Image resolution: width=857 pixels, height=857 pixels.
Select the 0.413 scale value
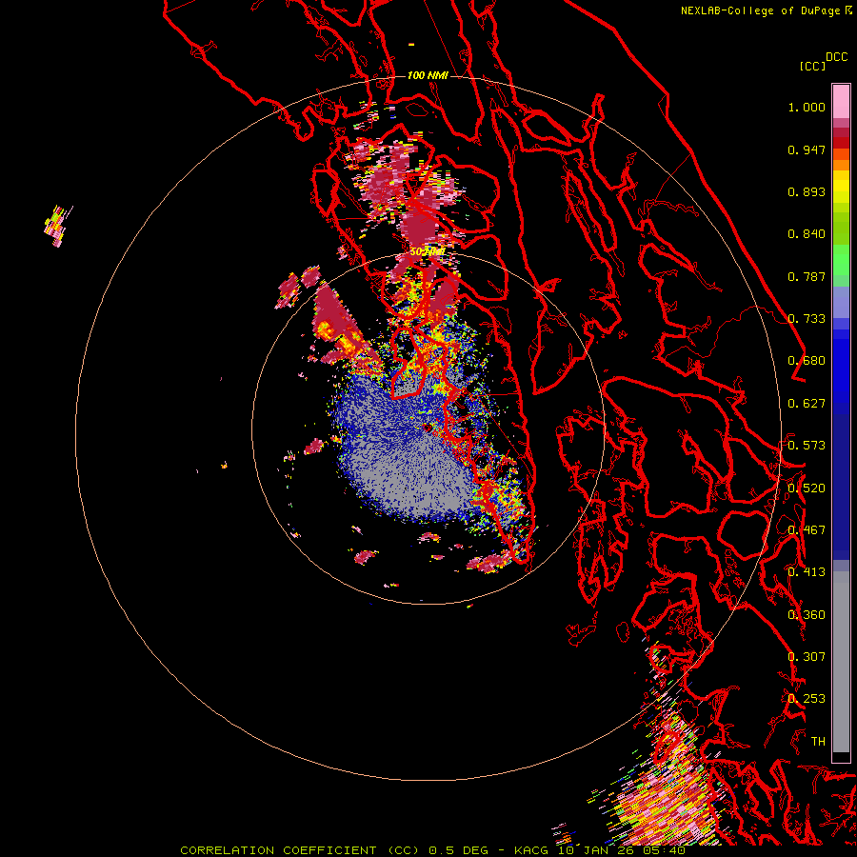(x=807, y=572)
